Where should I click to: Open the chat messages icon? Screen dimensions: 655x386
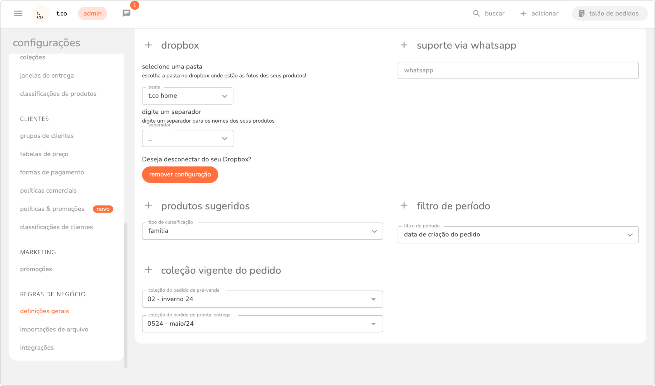126,13
